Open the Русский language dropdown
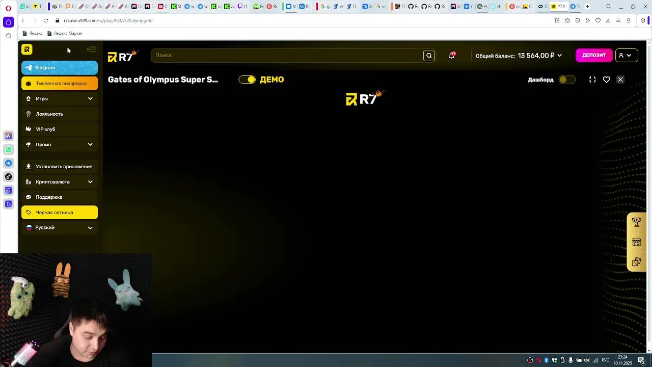The height and width of the screenshot is (367, 652). click(x=60, y=227)
